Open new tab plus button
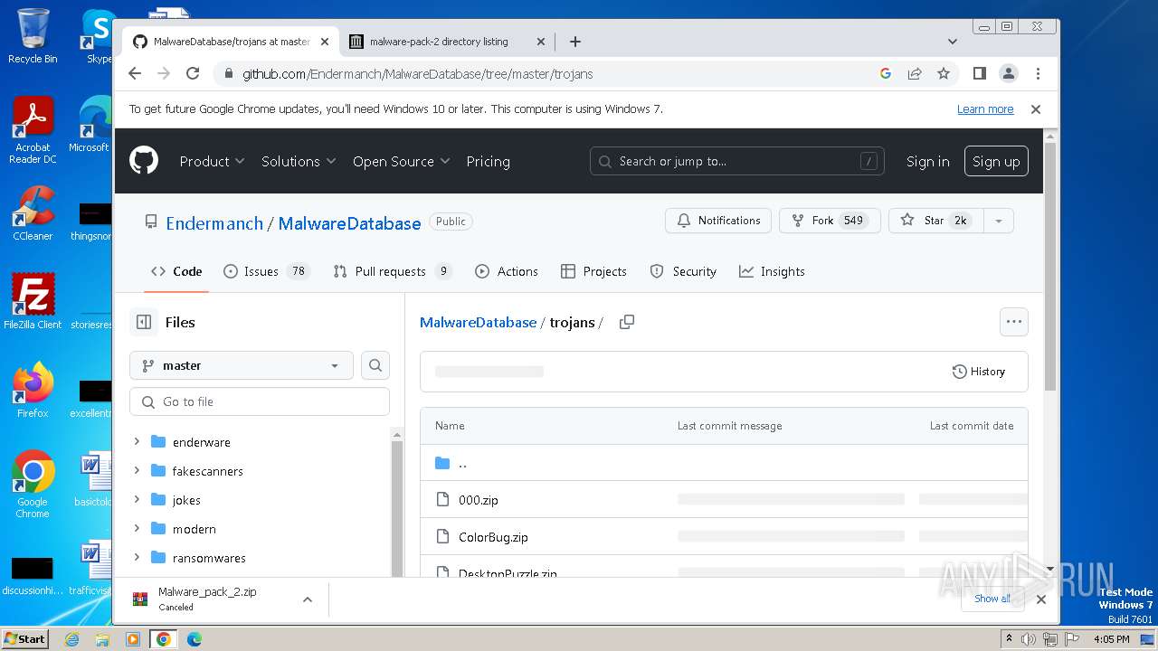Viewport: 1158px width, 651px height. (575, 42)
